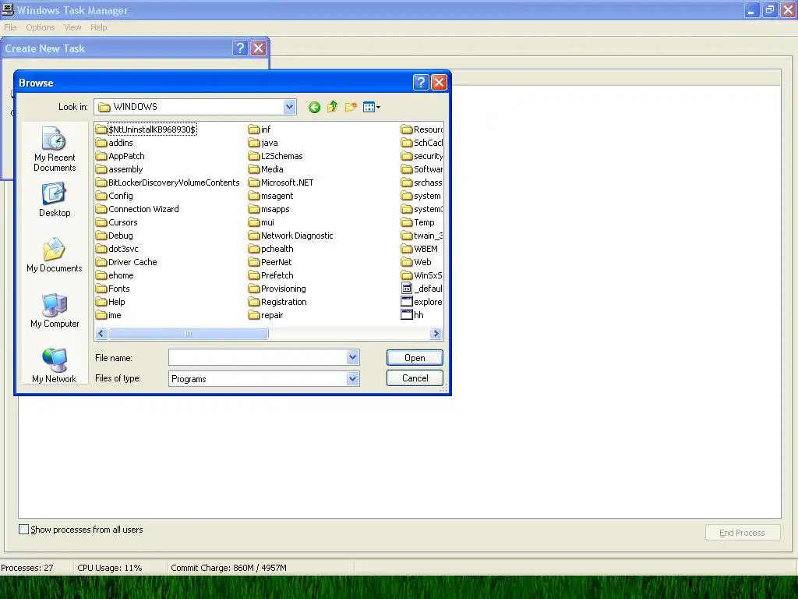Expand the Files of type dropdown

pos(353,378)
